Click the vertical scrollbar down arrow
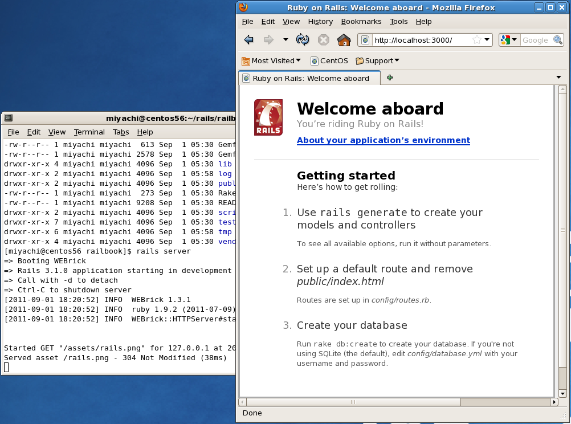 (562, 393)
